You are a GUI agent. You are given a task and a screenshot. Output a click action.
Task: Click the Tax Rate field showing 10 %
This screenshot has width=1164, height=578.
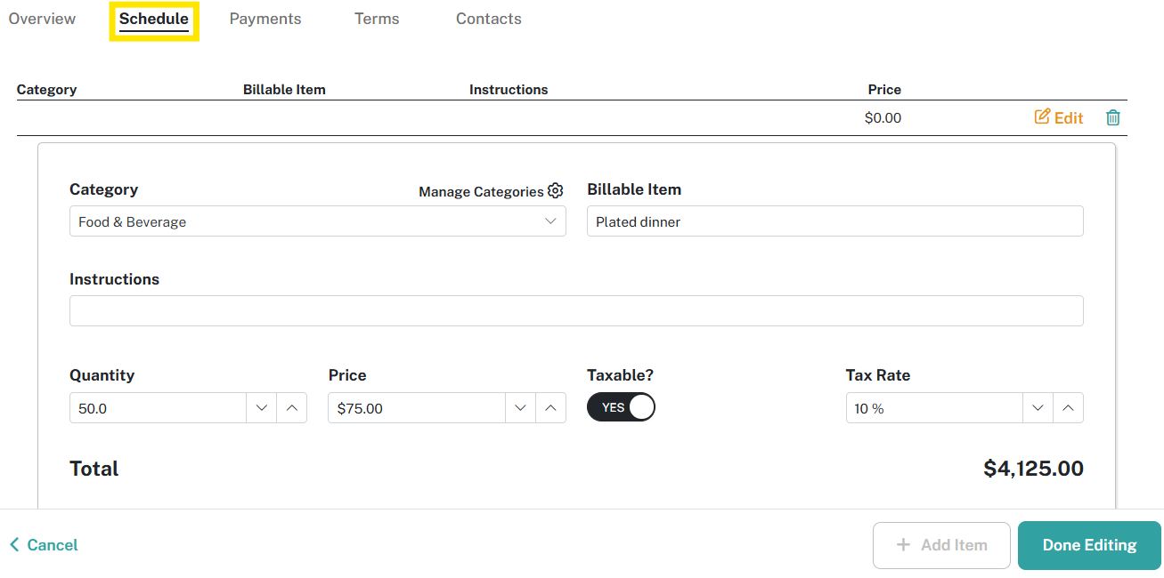tap(934, 408)
